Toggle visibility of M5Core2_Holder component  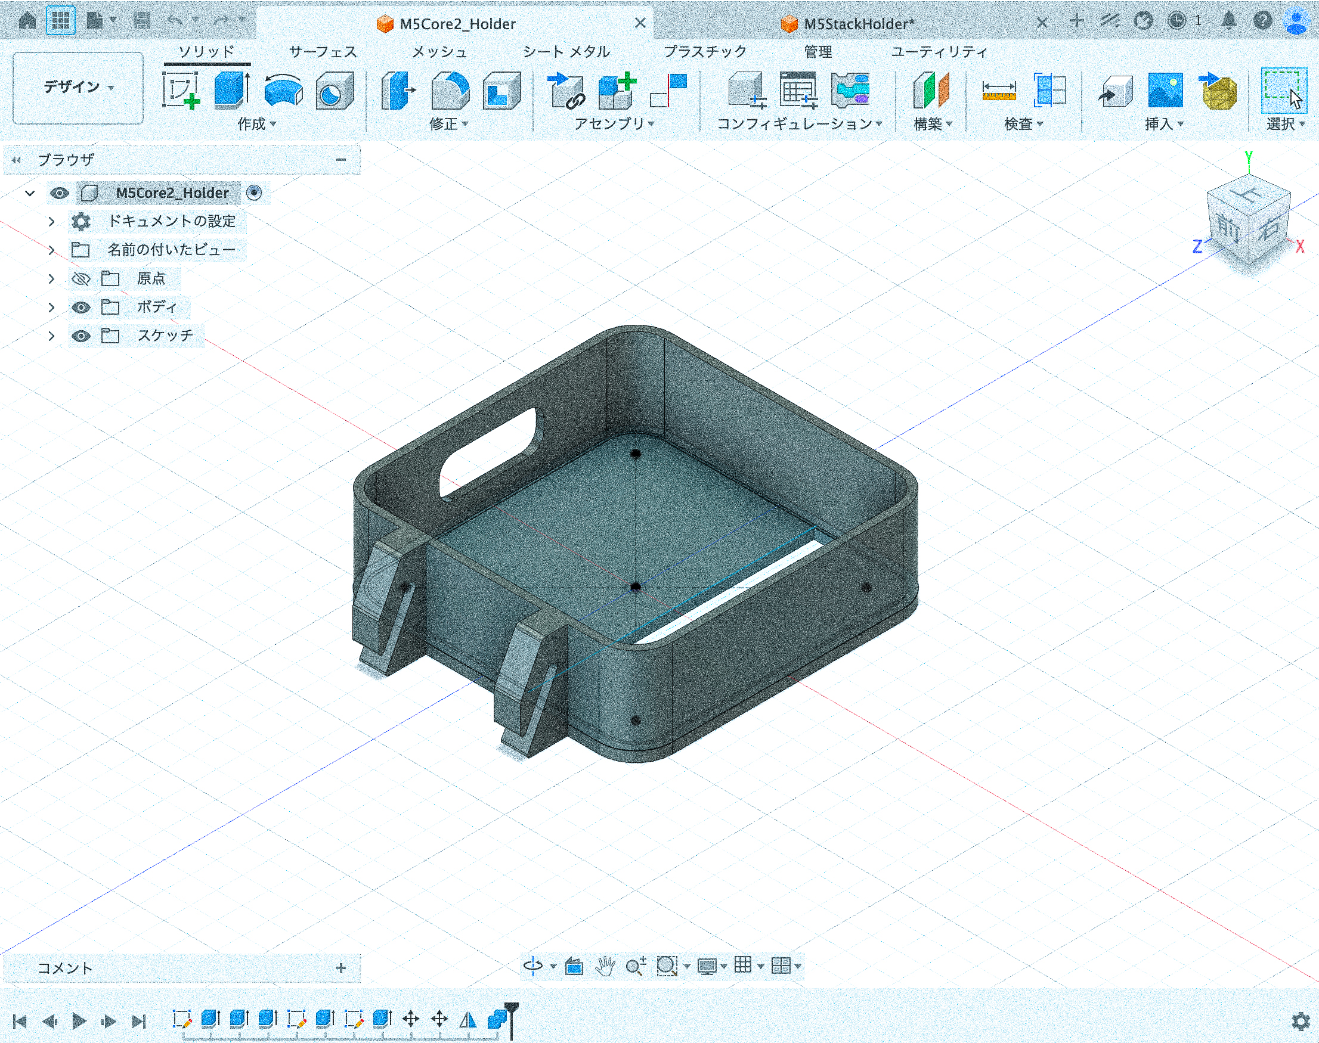point(59,193)
